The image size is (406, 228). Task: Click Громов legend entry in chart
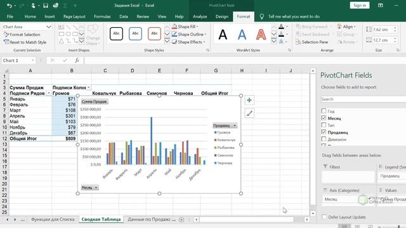[223, 132]
